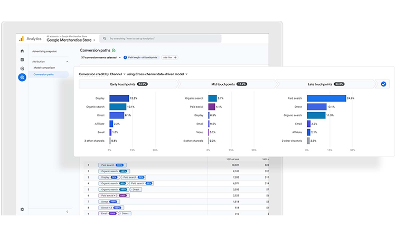Open the Explore icon in the sidebar
396x237 pixels.
pos(22,68)
